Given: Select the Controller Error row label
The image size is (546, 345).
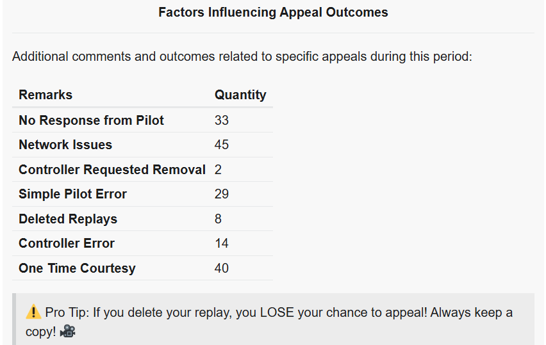Looking at the screenshot, I should (x=67, y=243).
